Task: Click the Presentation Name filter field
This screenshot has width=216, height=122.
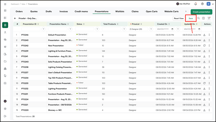Action: point(58,29)
